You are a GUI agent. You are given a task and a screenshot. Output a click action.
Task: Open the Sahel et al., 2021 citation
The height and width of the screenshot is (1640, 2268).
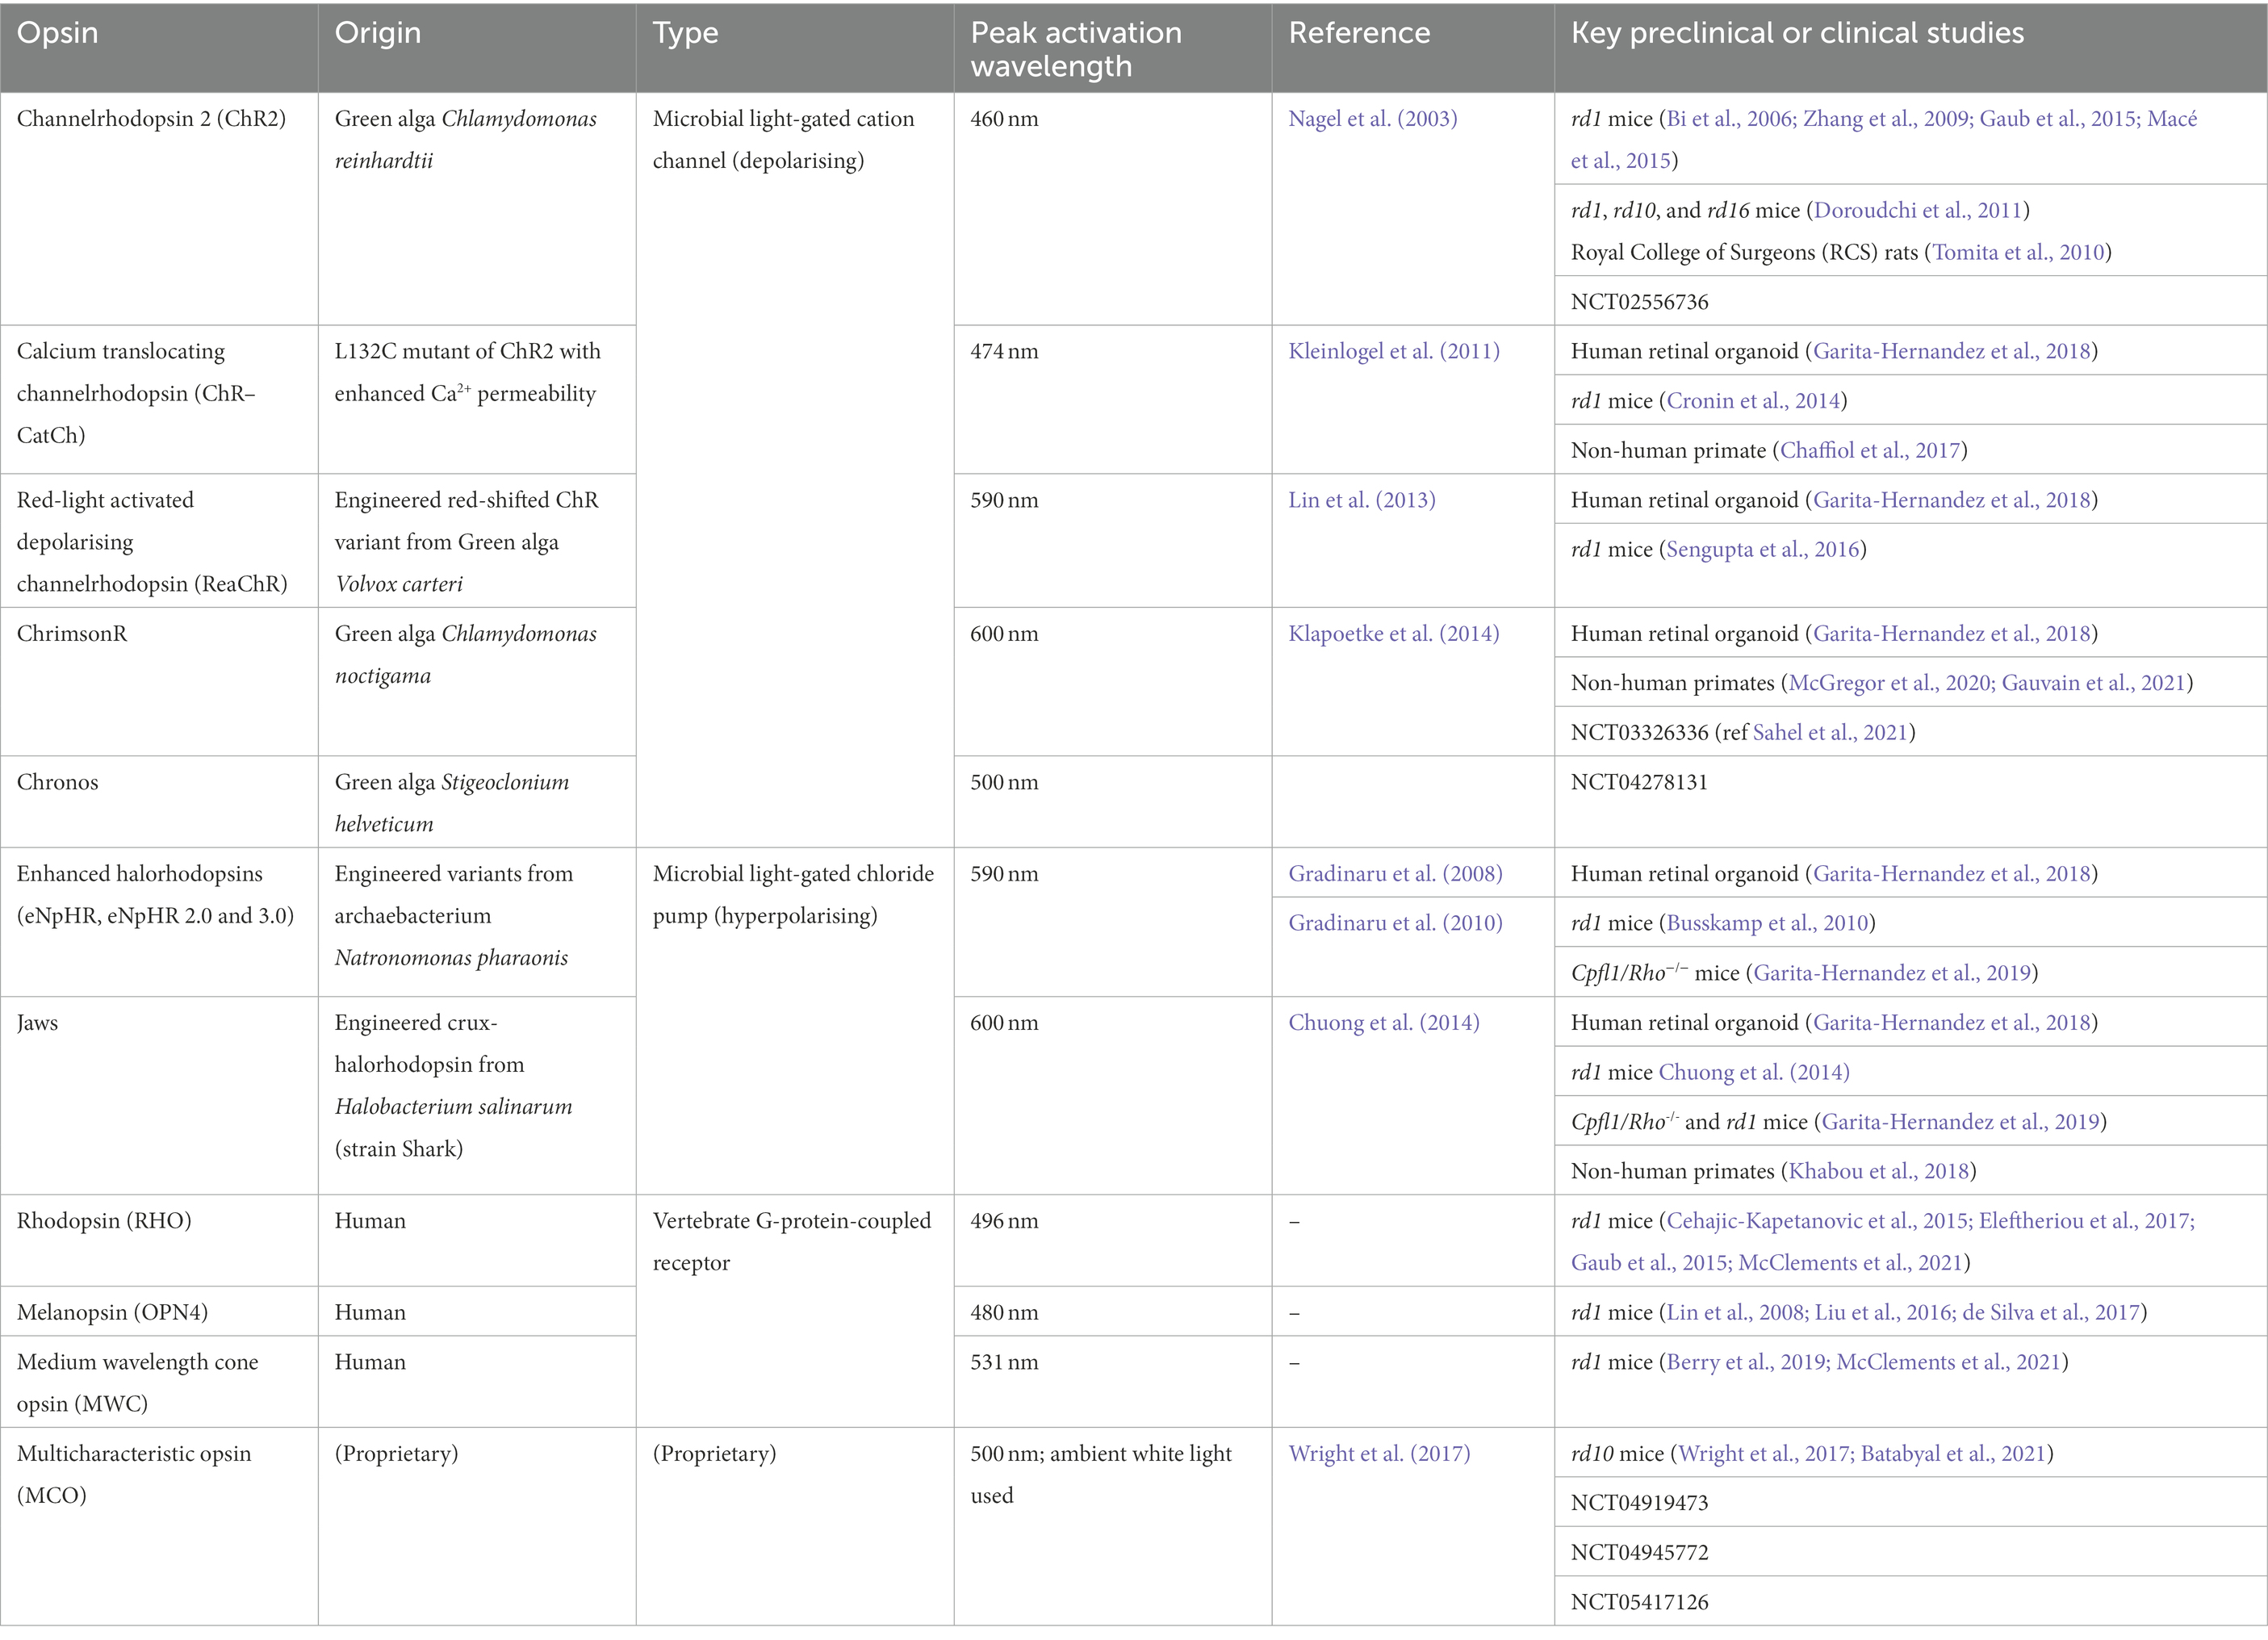1830,733
